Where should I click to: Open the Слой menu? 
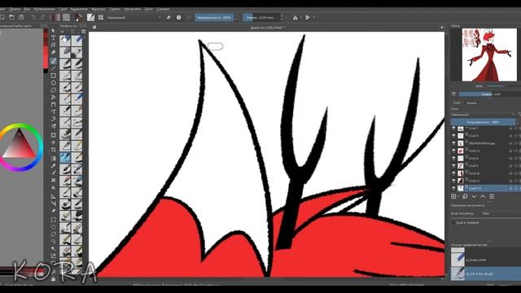pos(63,9)
